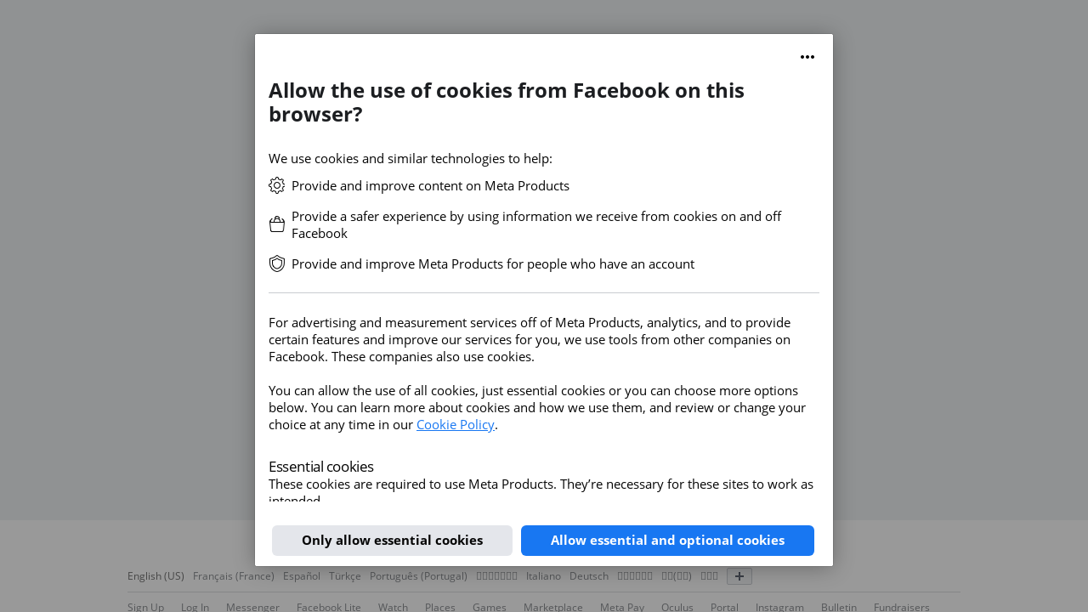Click Only allow essential cookies
1088x612 pixels.
392,541
